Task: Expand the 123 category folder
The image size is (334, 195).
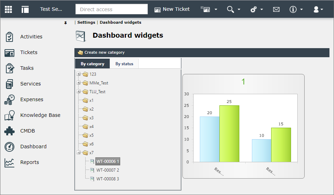Action: coord(79,74)
